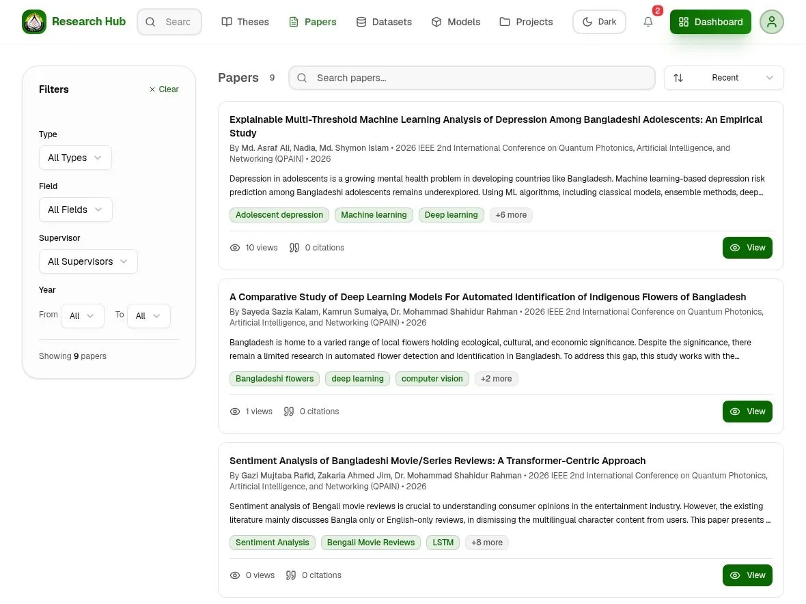Go to the Theses tab

245,22
